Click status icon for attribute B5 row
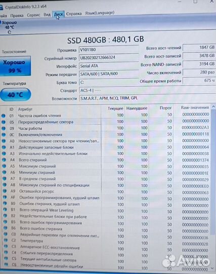216x274 pixels. (6, 222)
